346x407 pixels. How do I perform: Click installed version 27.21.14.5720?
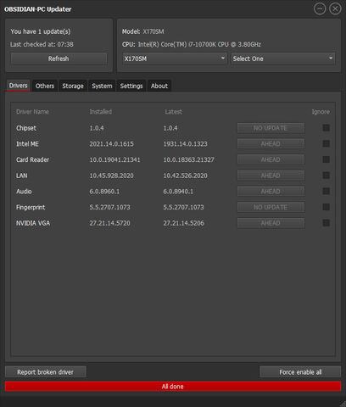(109, 223)
